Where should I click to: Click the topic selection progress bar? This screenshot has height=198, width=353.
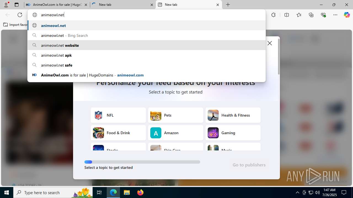[x=142, y=162]
